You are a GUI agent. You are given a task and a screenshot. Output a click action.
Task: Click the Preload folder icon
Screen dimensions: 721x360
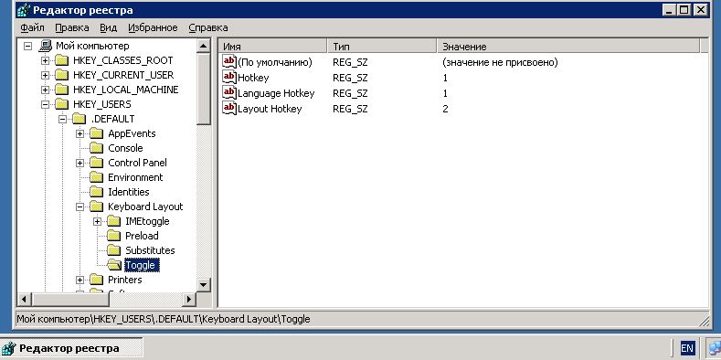pos(114,236)
